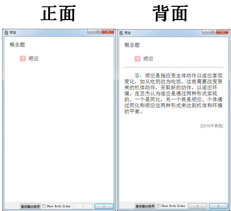Click the '概念题' heading in right window
This screenshot has height=211, width=231.
pos(132,45)
